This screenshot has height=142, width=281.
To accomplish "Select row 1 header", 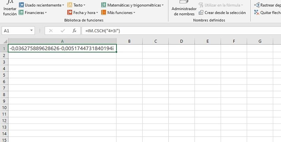I will (4, 48).
